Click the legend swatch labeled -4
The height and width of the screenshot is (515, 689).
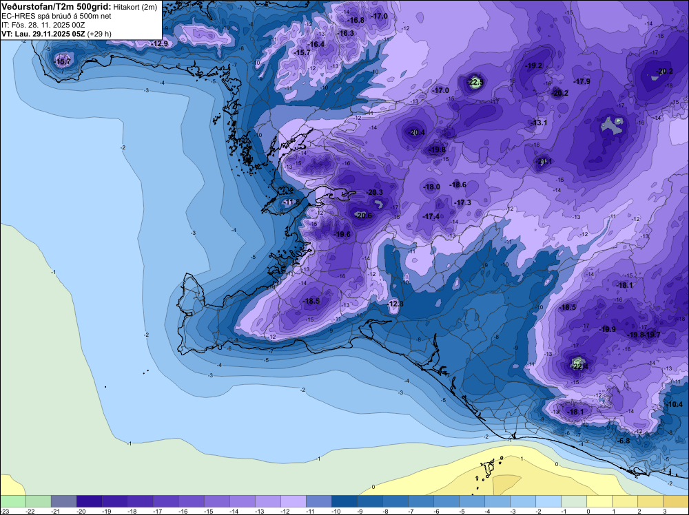(497, 501)
